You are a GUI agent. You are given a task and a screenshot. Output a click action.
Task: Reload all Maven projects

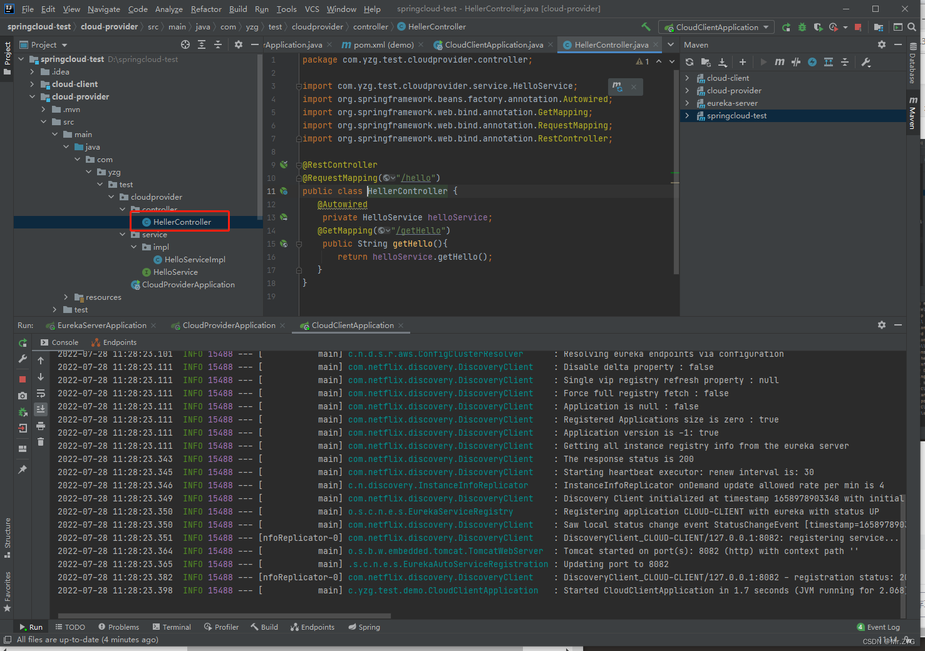click(690, 62)
